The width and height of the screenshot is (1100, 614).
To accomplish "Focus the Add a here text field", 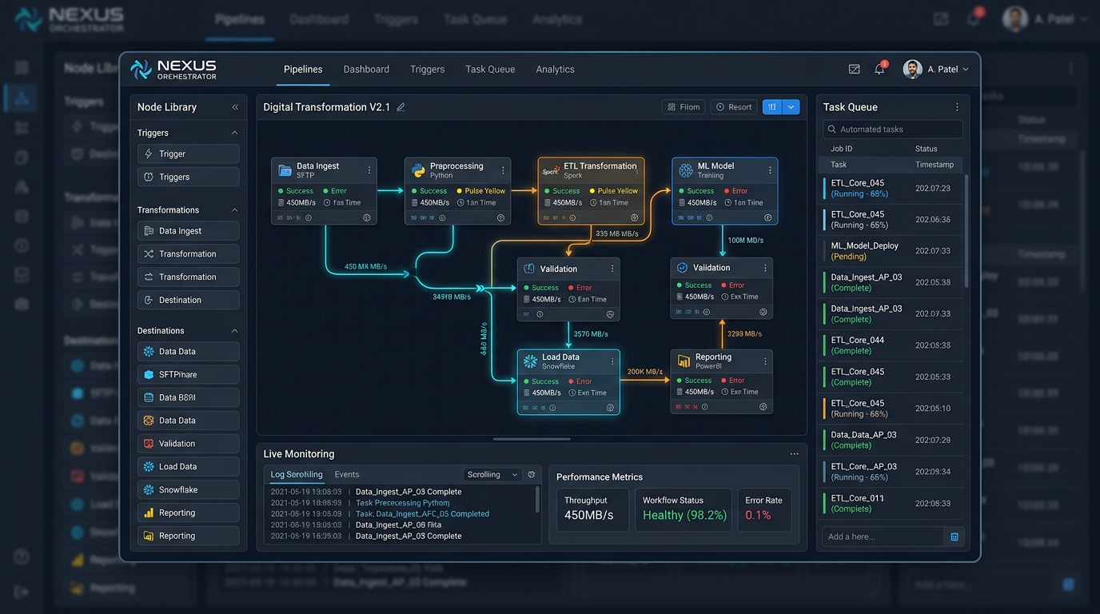I will point(883,536).
